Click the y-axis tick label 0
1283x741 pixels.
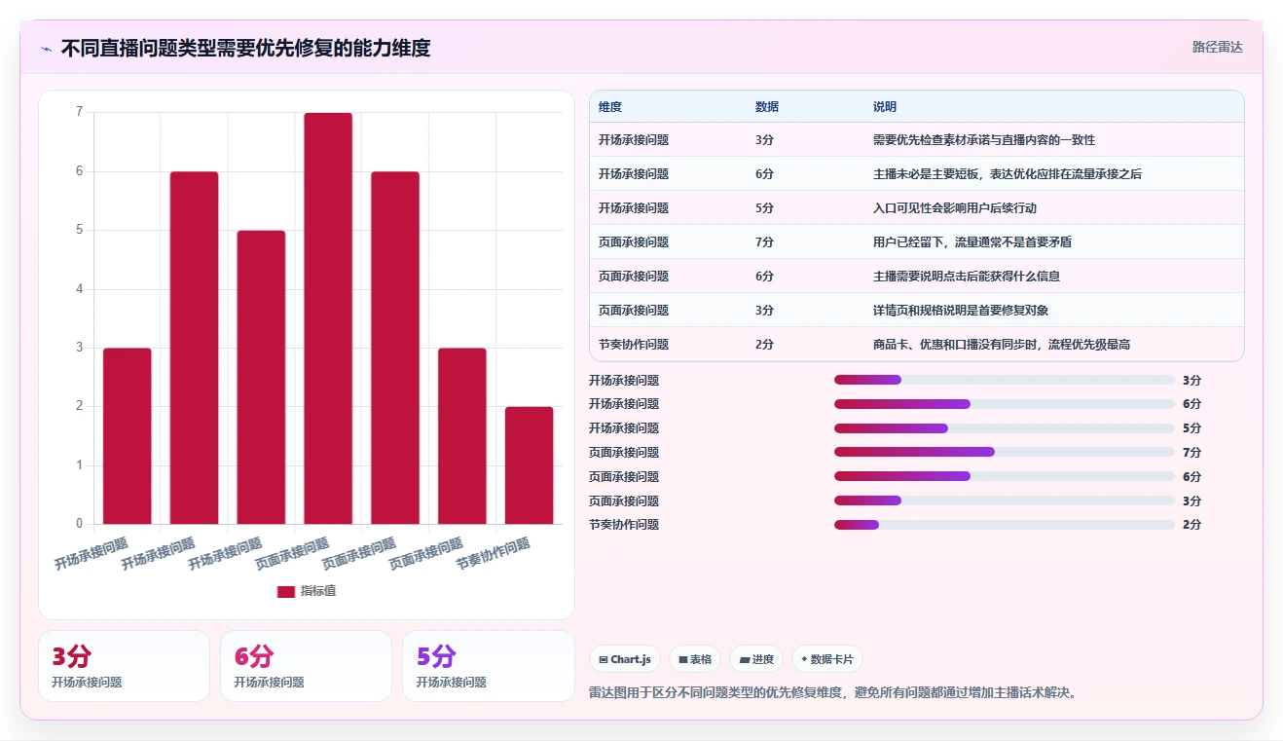click(80, 524)
